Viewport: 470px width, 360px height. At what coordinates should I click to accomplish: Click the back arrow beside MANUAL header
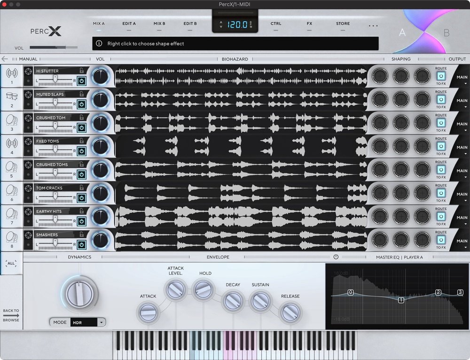pyautogui.click(x=5, y=59)
